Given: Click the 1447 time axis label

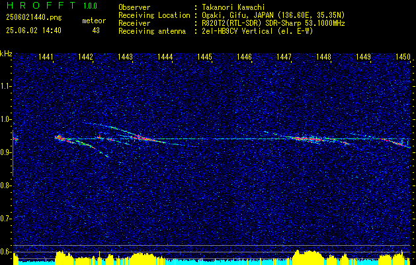Looking at the screenshot, I should (x=284, y=56).
